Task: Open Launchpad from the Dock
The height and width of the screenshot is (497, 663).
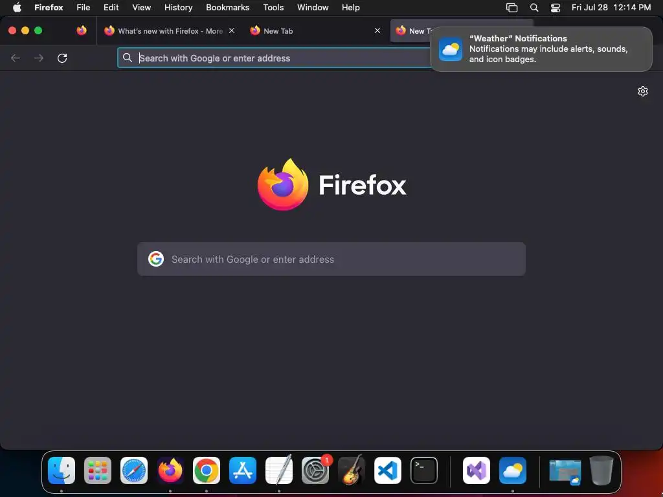Action: 98,470
